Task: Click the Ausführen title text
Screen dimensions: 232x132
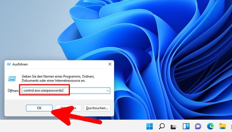Action: click(x=20, y=64)
